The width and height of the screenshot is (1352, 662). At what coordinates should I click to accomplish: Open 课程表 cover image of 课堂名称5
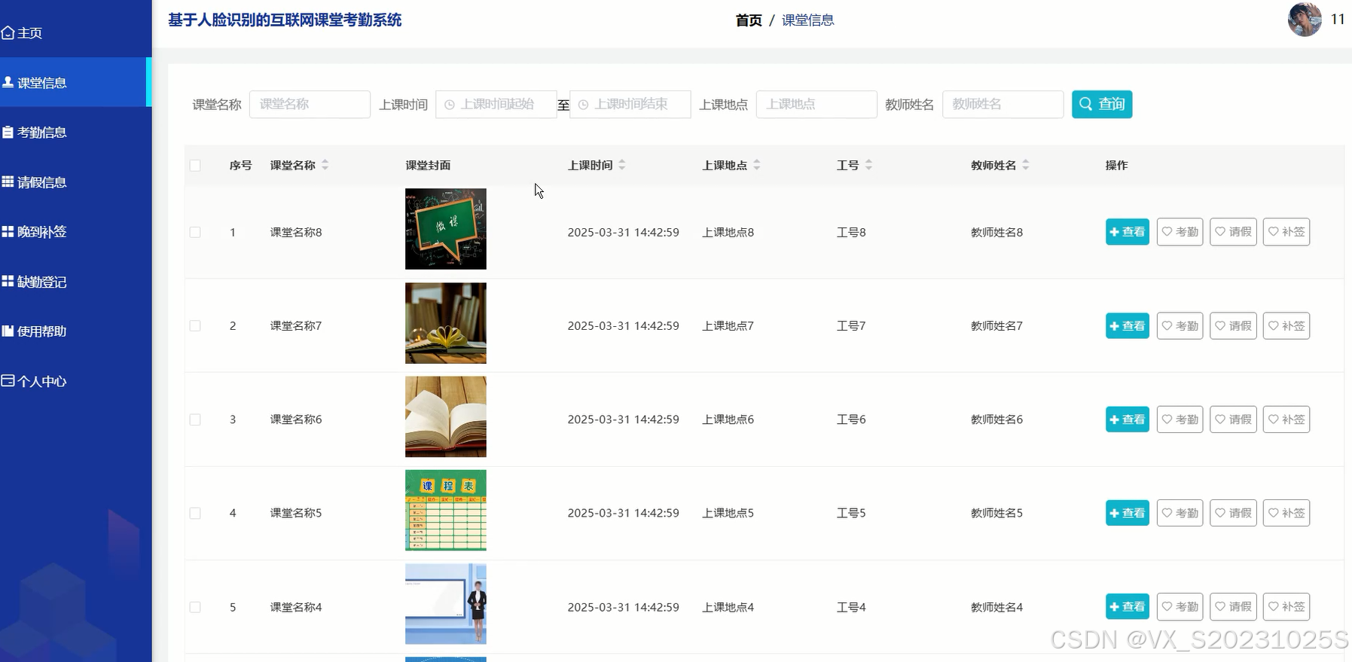[446, 511]
